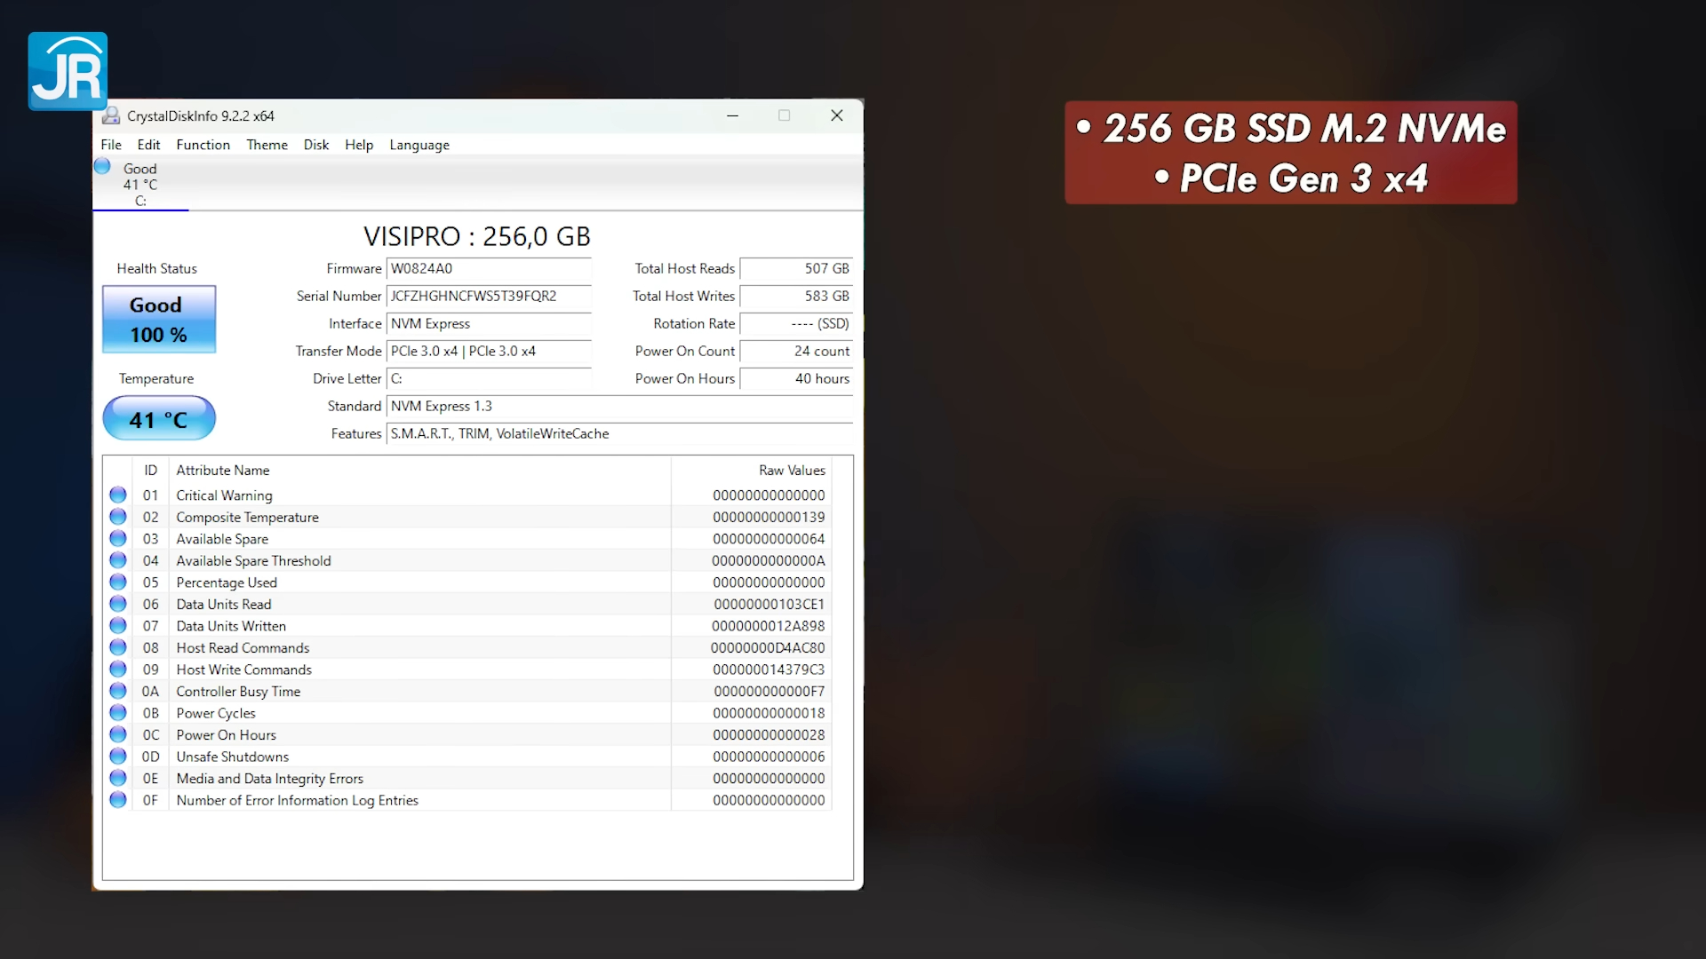Click the blue health circle above the C: drive
This screenshot has width=1706, height=959.
pos(101,166)
